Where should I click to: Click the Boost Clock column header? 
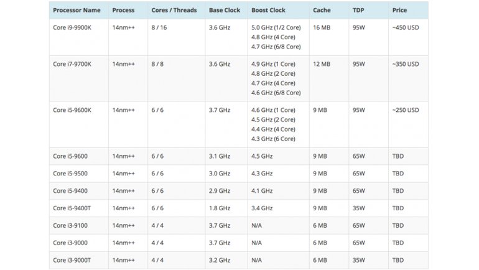269,11
